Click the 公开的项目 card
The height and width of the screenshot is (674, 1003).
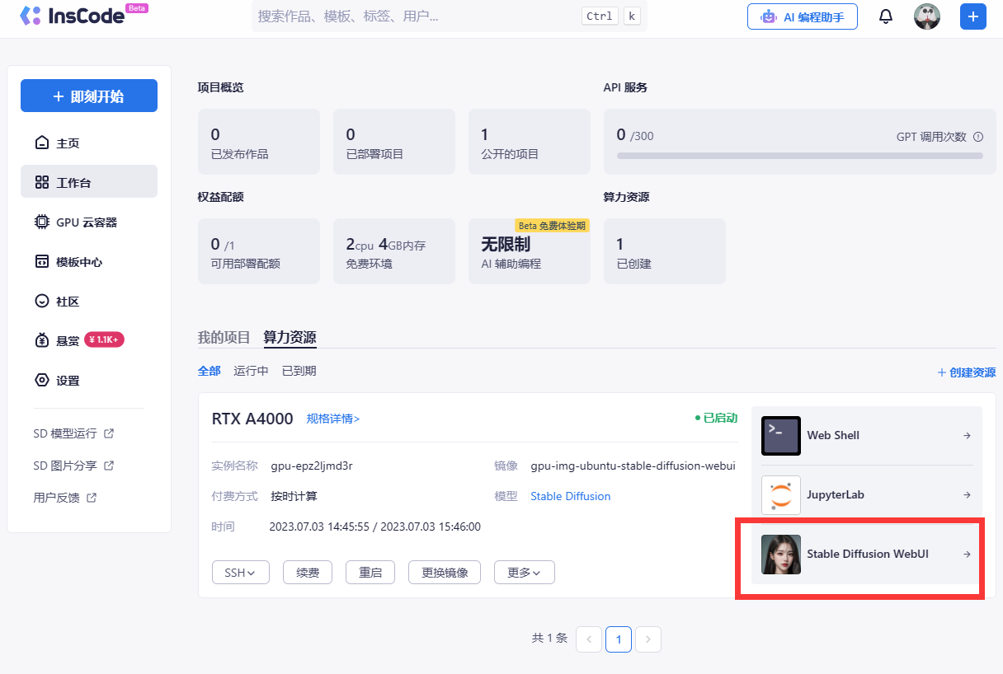(530, 142)
